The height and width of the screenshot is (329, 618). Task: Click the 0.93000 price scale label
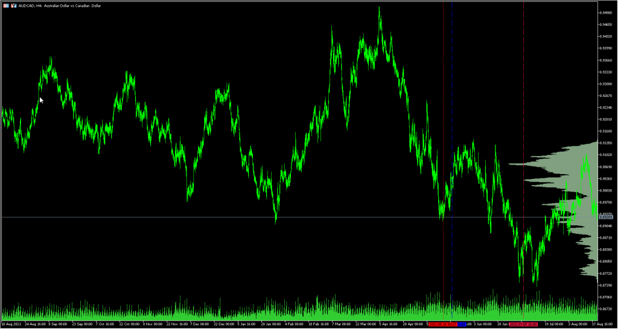coord(605,84)
